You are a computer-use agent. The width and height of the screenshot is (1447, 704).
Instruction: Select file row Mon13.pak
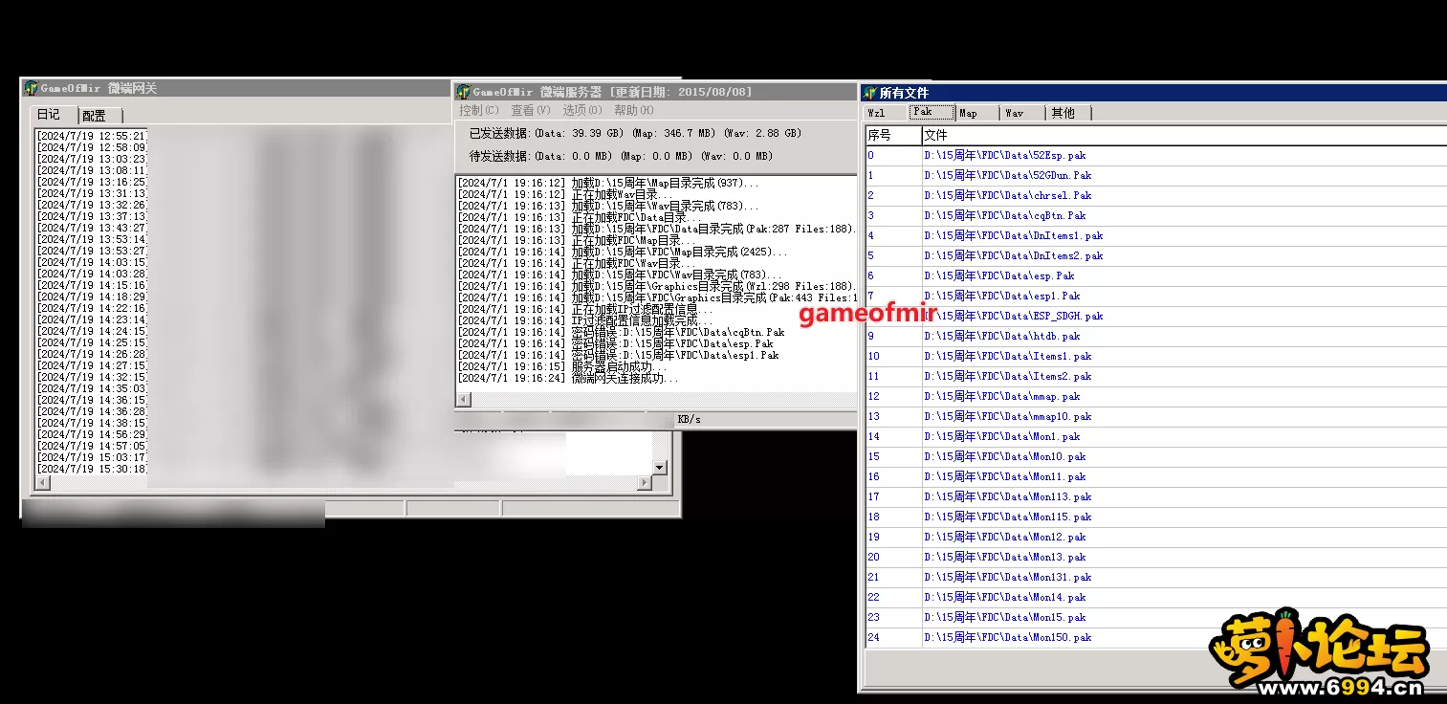click(x=1156, y=557)
